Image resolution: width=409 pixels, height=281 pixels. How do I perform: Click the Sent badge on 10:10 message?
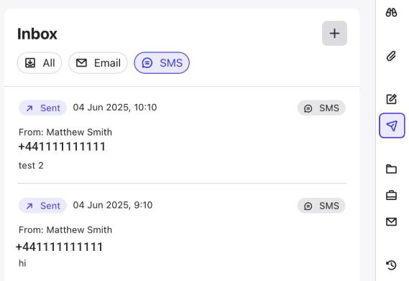[x=42, y=108]
